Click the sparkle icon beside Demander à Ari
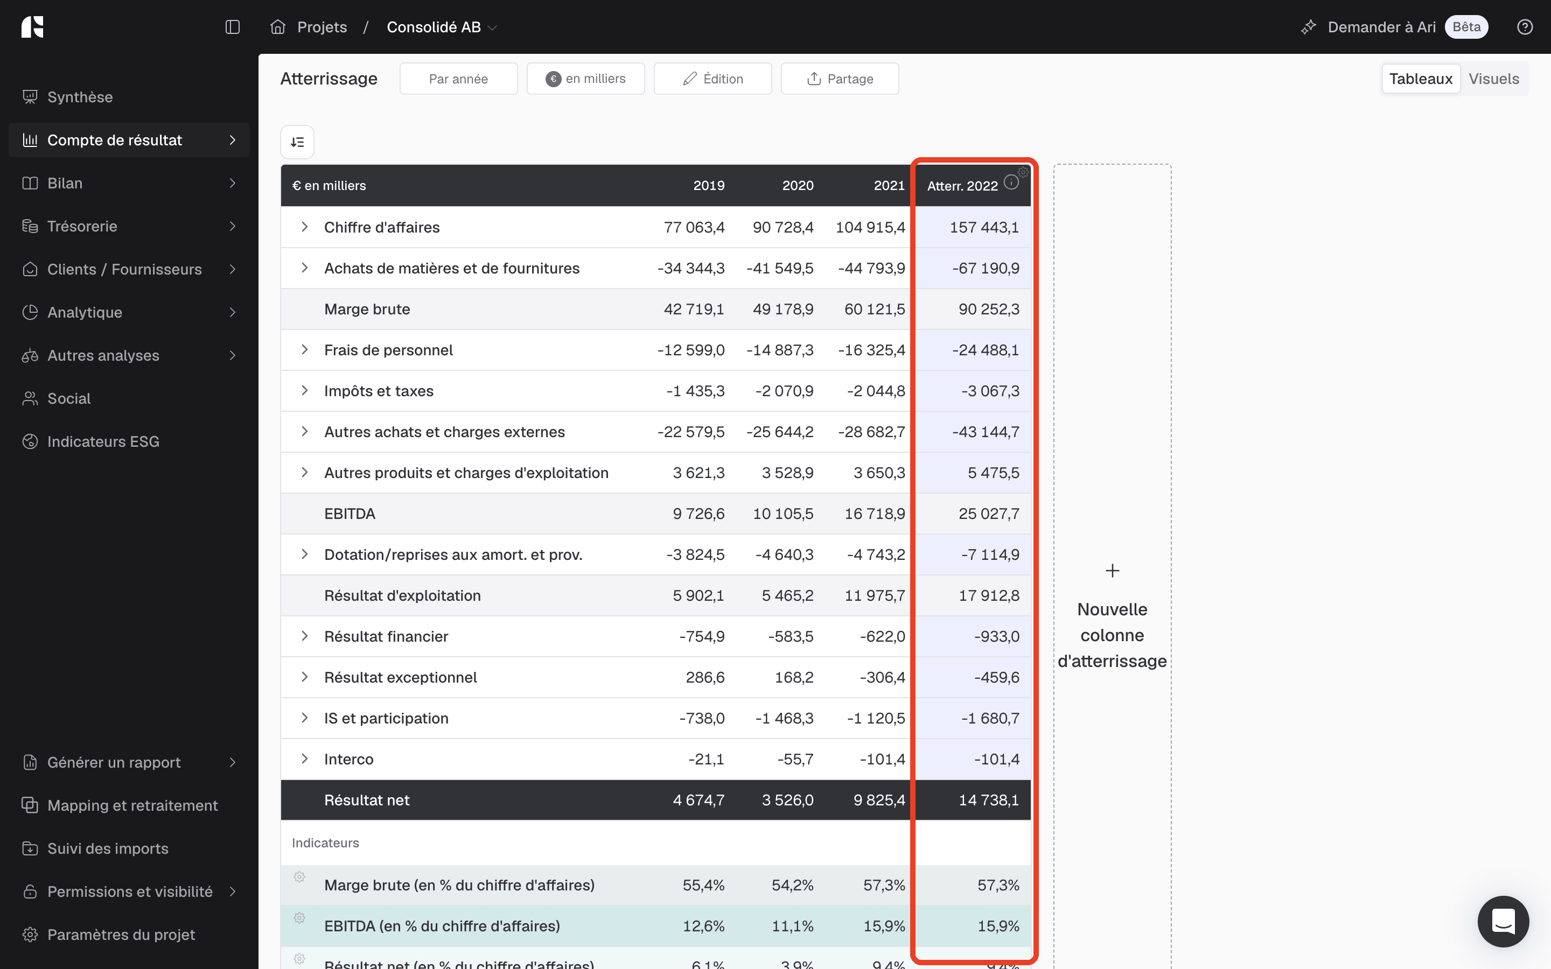Screen dimensions: 1551x969 click(x=1308, y=27)
